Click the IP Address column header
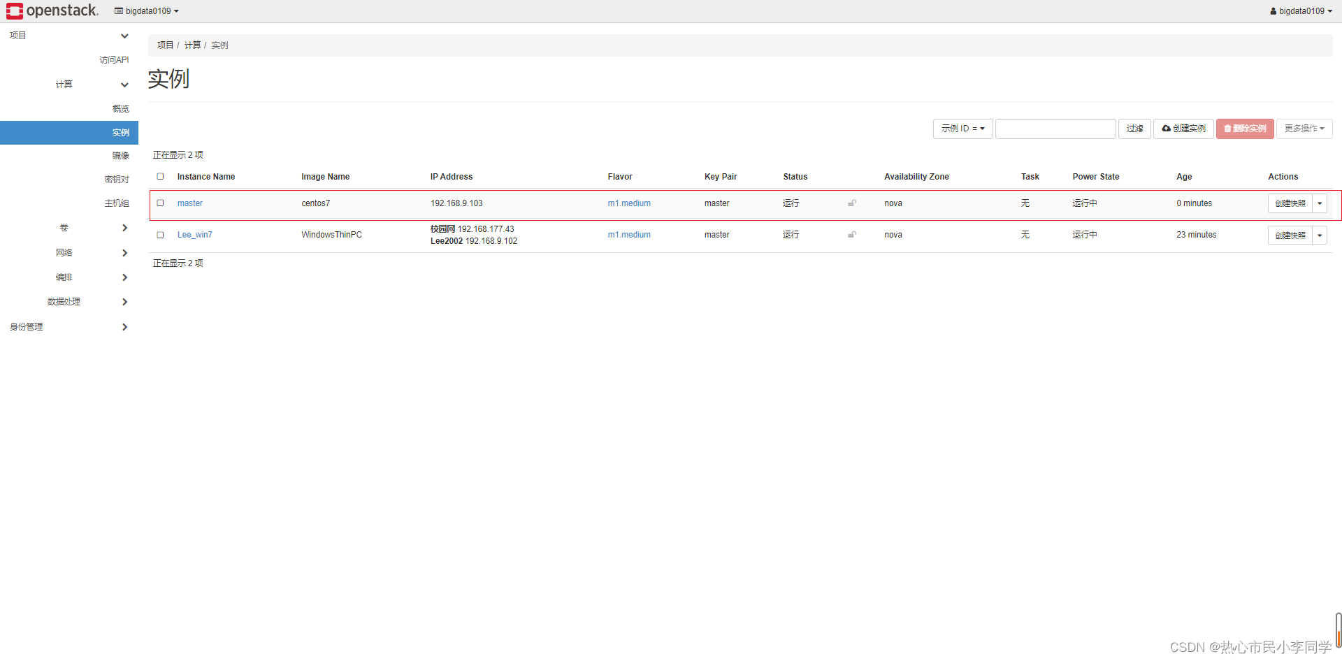Screen dimensions: 1342x661 click(x=452, y=177)
